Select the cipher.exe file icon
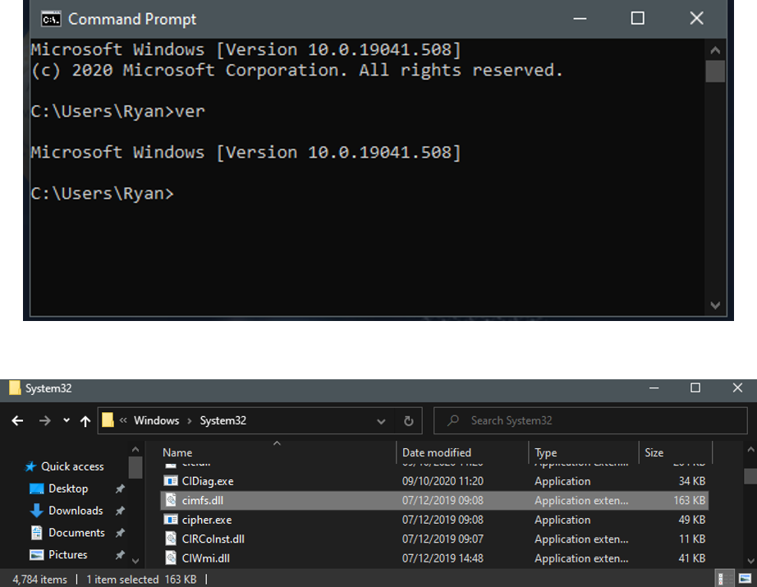This screenshot has width=757, height=587. click(171, 520)
